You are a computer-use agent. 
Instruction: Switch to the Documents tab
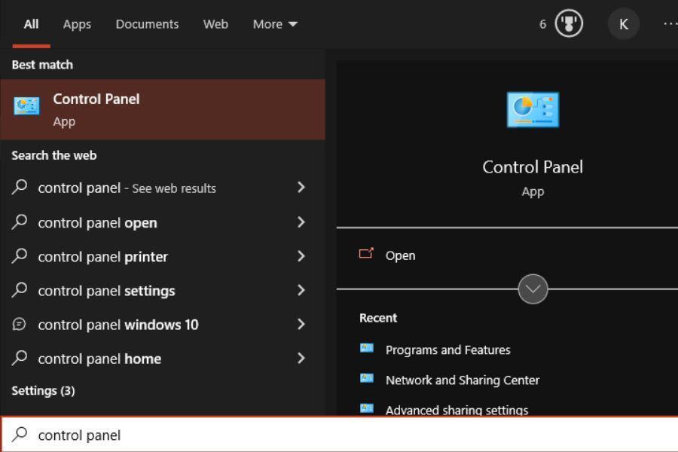[147, 24]
